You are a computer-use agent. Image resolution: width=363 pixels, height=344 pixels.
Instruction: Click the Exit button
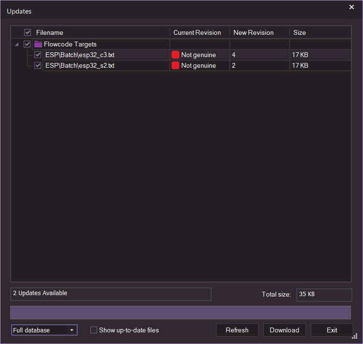click(332, 330)
